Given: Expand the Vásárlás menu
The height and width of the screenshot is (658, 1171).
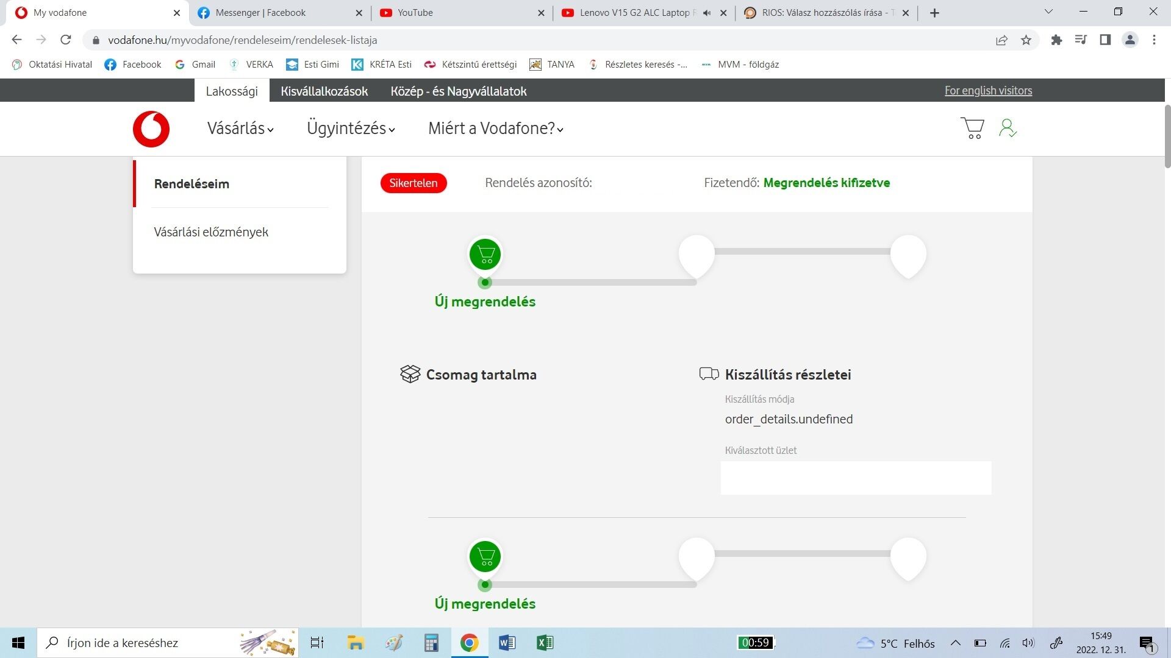Looking at the screenshot, I should (x=240, y=129).
